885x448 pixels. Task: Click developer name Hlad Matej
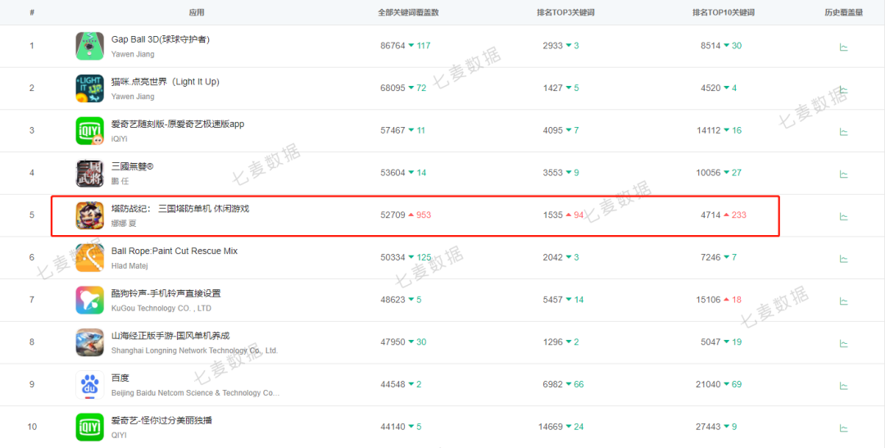[129, 265]
